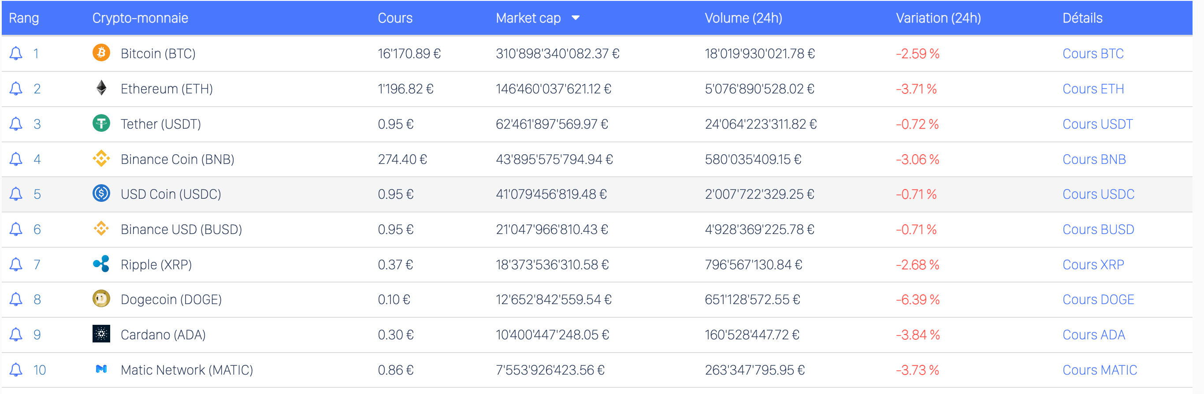Viewport: 1204px width, 394px height.
Task: Click the Ripple XRP logo icon
Action: coord(101,264)
